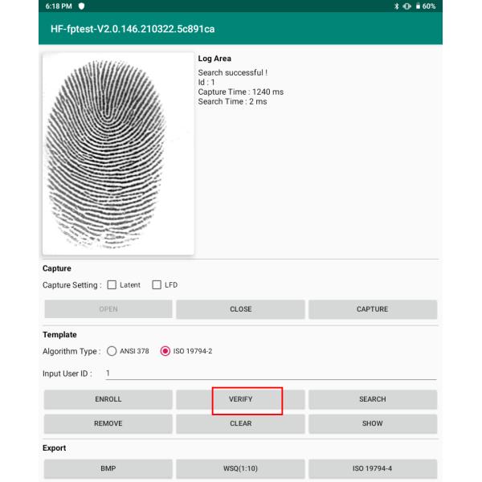Hit the CAPTURE button
482x482 pixels.
click(x=372, y=309)
